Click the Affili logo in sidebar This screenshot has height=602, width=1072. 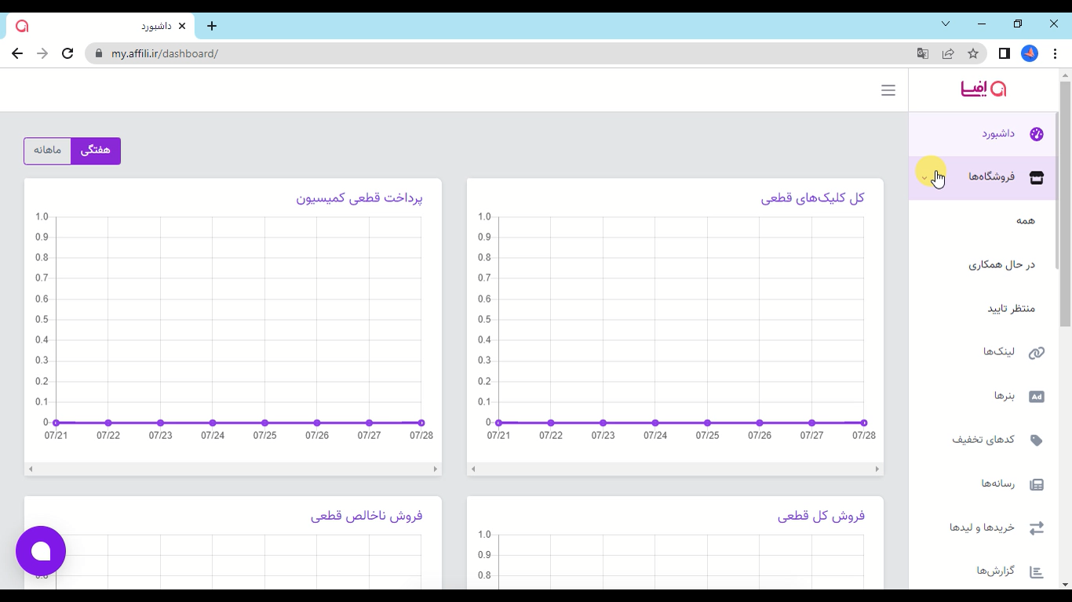(983, 89)
